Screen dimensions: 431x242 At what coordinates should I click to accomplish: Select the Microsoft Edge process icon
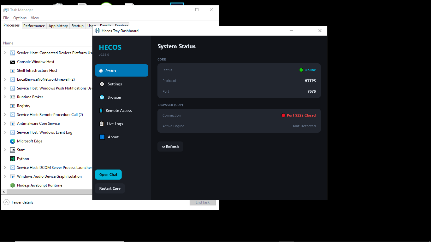(13, 141)
